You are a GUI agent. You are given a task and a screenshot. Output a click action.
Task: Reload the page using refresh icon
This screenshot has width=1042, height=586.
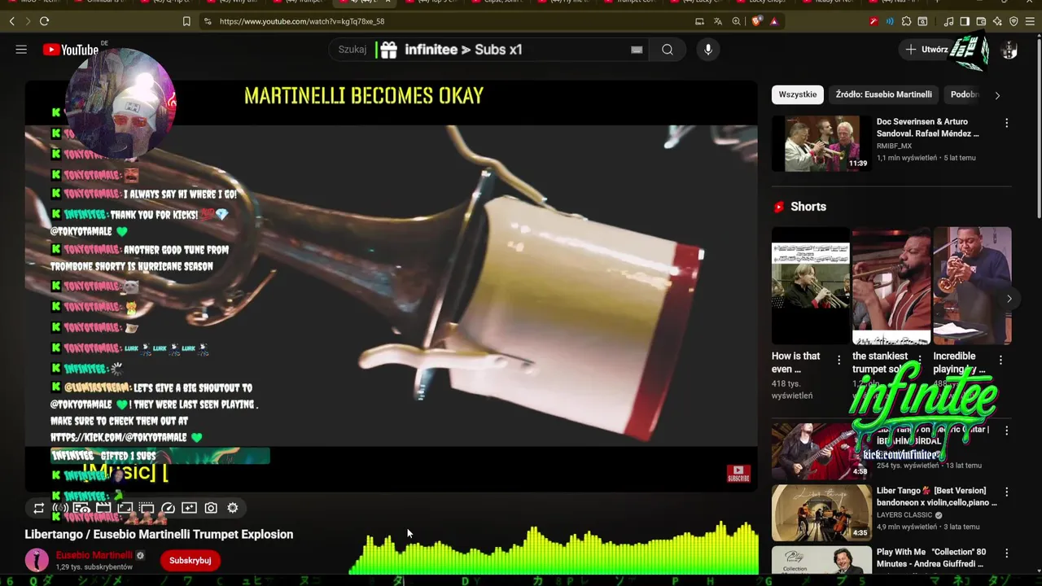click(45, 21)
